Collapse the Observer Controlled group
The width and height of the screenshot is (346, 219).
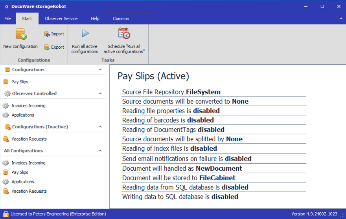(x=100, y=93)
